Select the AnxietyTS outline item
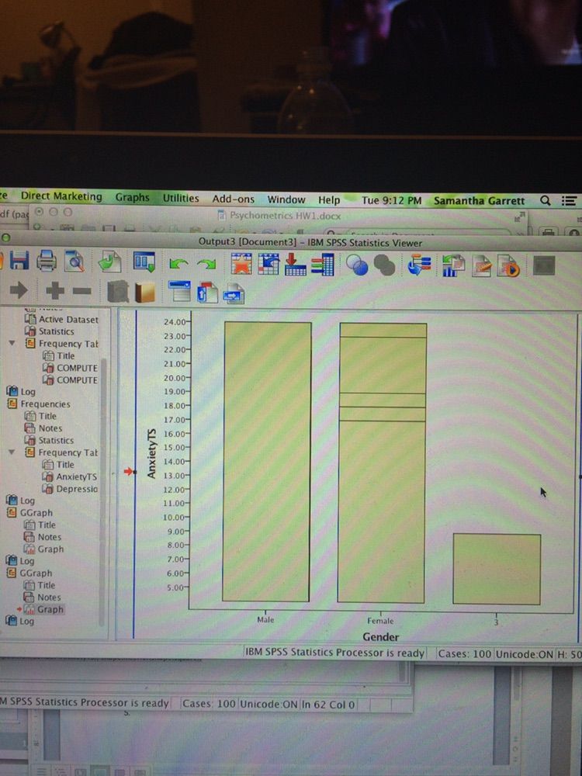 70,476
